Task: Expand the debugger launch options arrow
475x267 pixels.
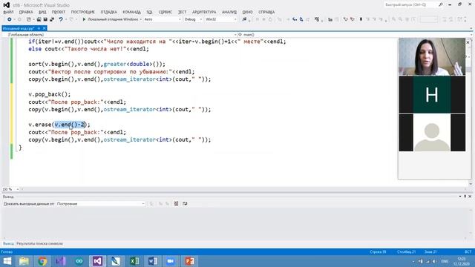Action: [x=140, y=19]
